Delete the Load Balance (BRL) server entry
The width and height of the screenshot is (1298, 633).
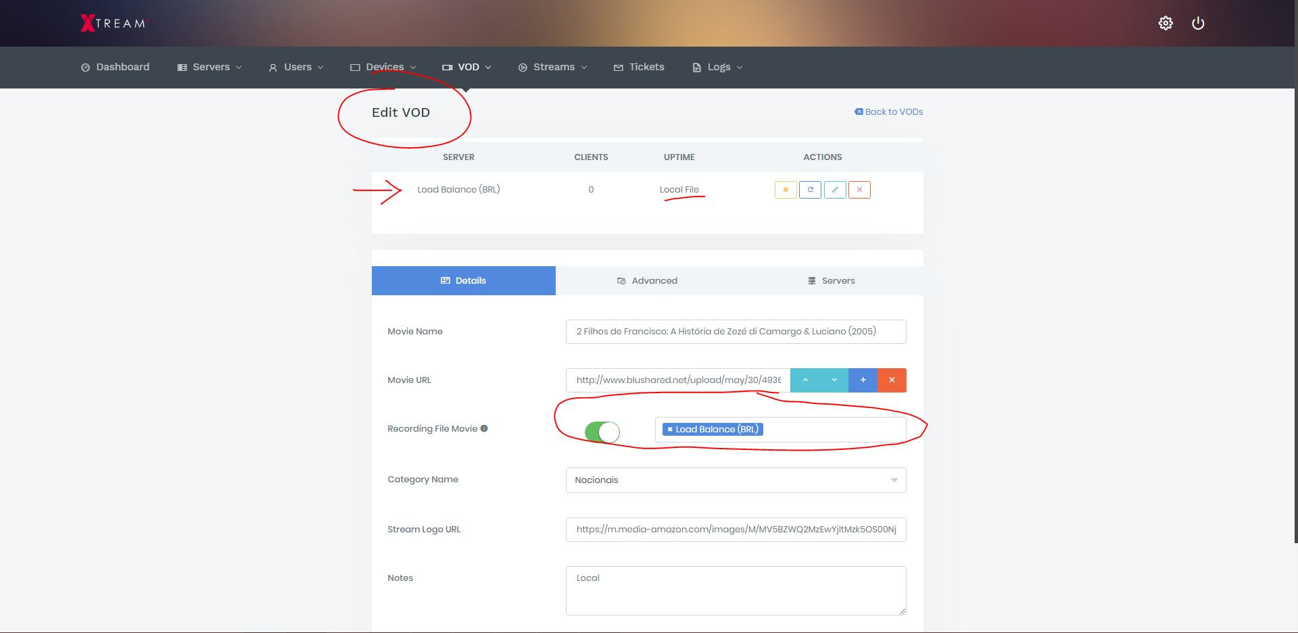click(x=859, y=190)
